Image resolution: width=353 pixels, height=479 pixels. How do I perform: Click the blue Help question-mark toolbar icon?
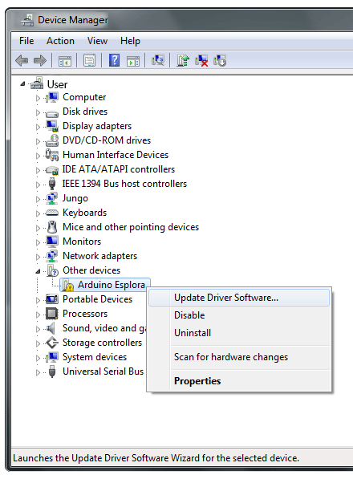point(114,60)
